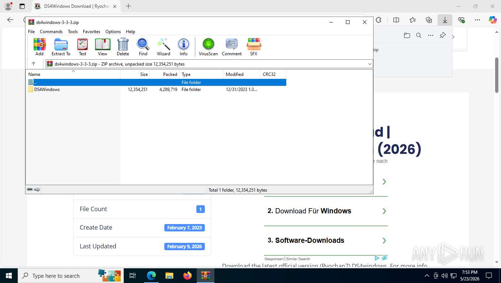Select the DS4Windows folder row
Screen dimensions: 501x283
tap(156, 90)
